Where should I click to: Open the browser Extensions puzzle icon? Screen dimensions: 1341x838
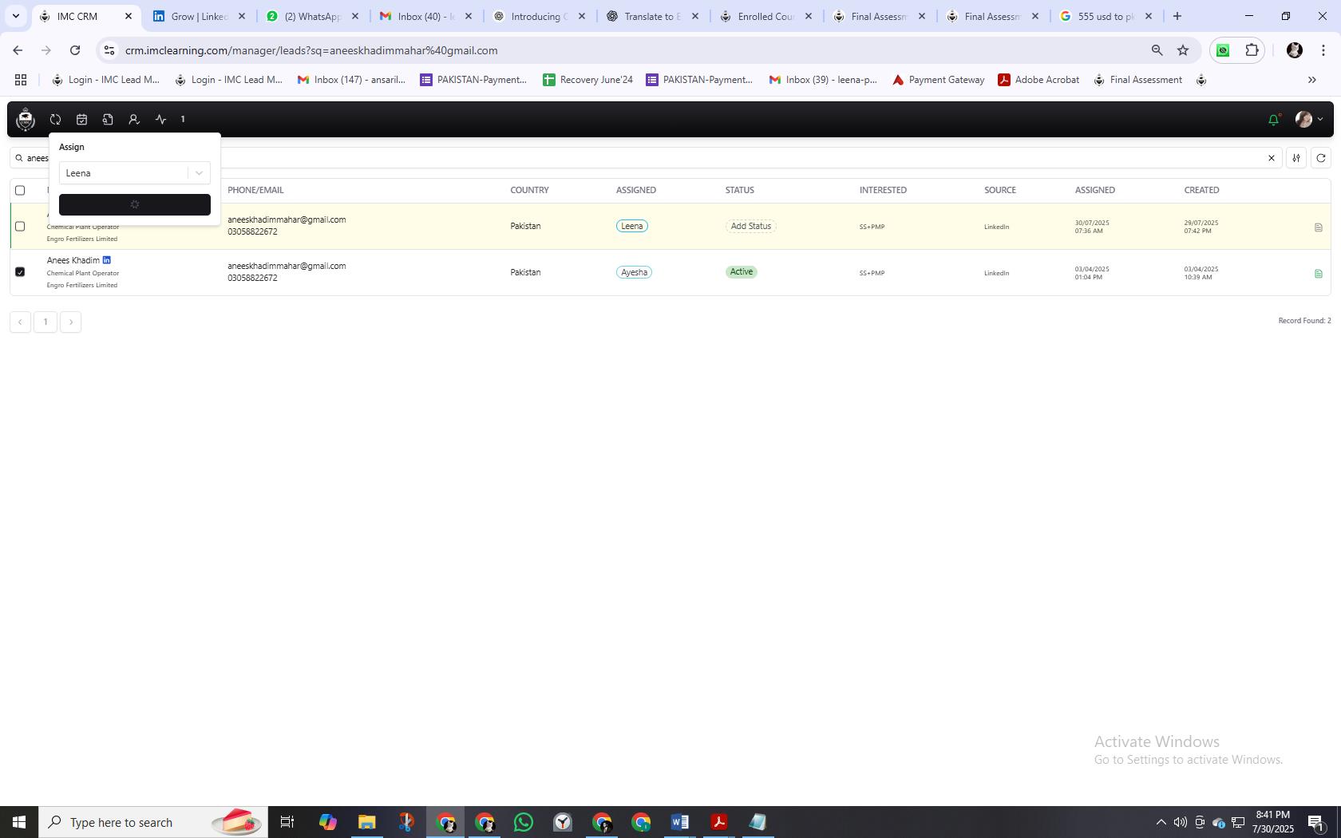coord(1252,50)
